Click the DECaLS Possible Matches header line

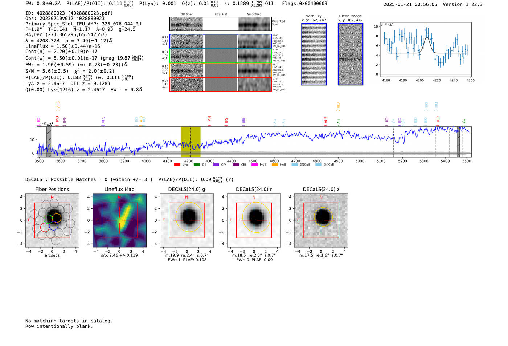coord(129,179)
